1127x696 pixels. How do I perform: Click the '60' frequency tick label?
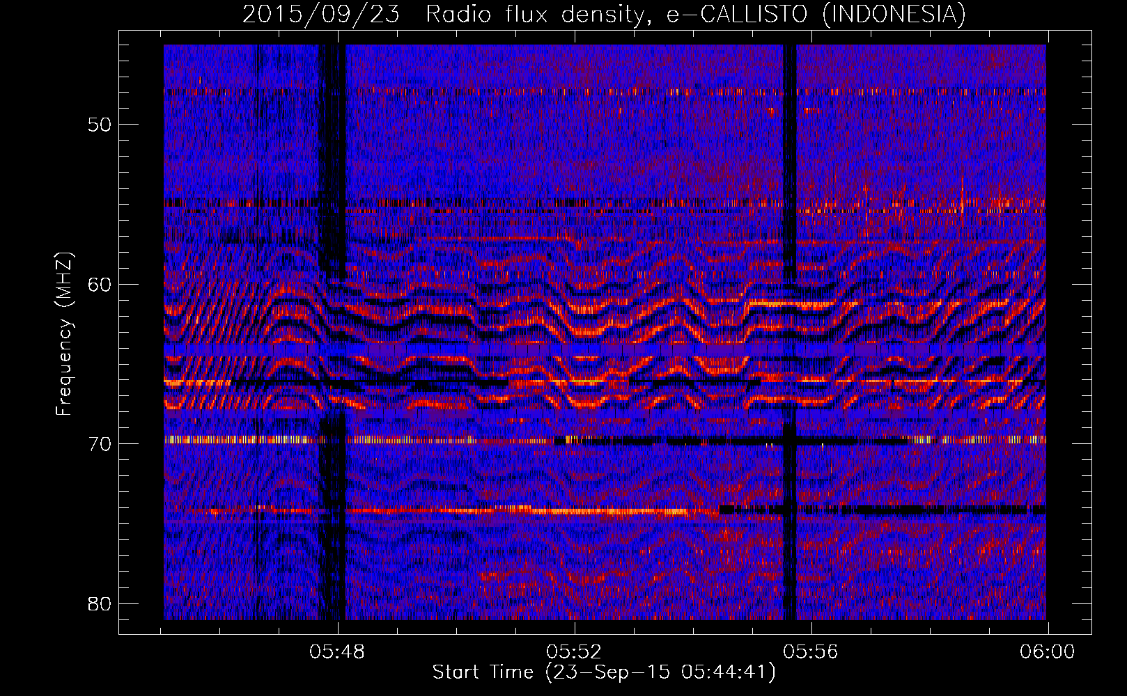click(x=100, y=284)
